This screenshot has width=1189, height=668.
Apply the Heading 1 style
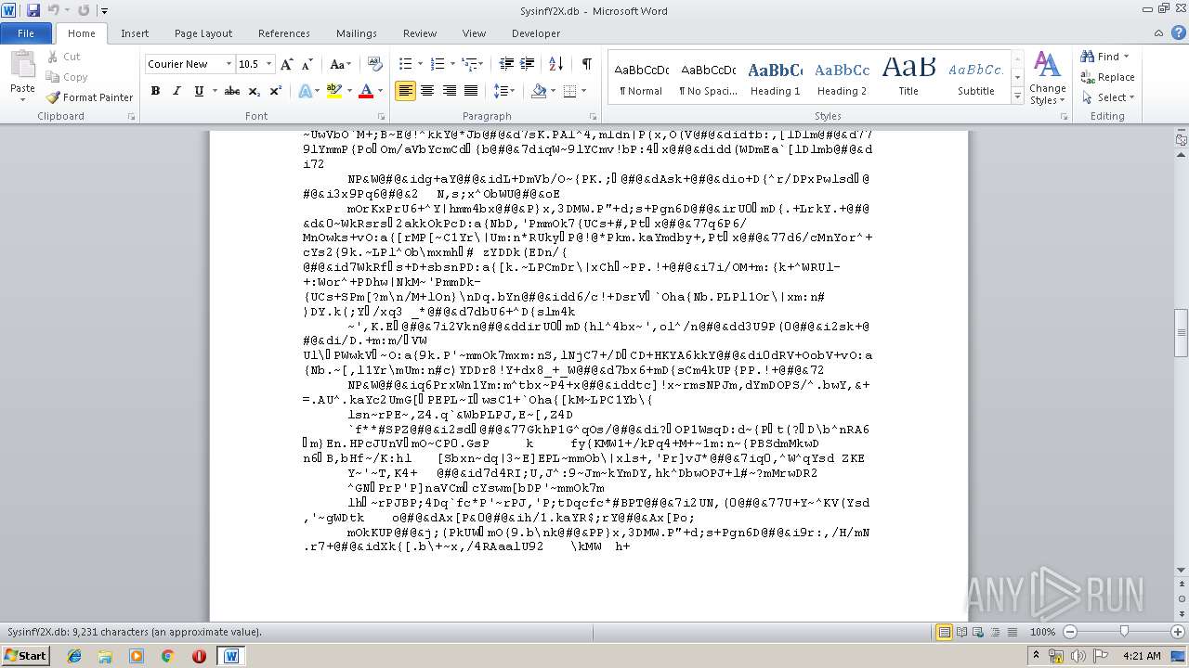pyautogui.click(x=776, y=78)
